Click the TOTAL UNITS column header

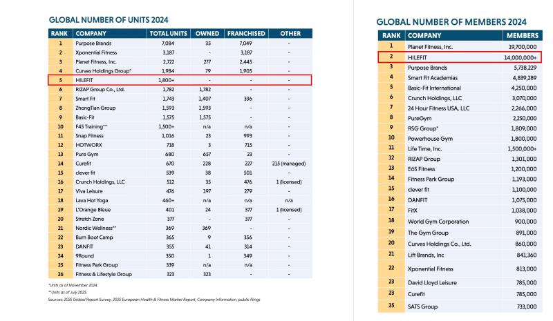168,33
